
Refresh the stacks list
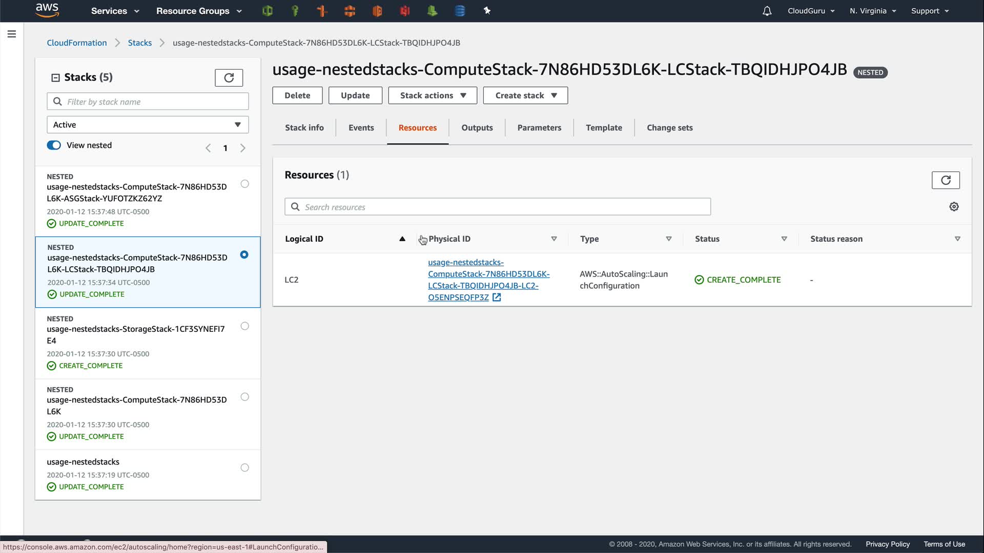click(x=229, y=78)
